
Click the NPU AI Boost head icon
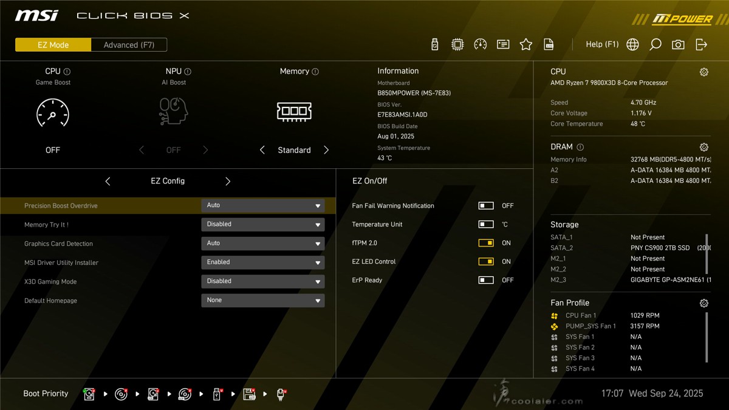(x=174, y=112)
